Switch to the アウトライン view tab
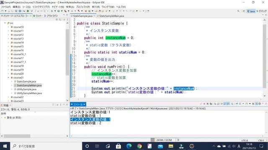Viewport: 268px width, 150px height. pyautogui.click(x=51, y=16)
